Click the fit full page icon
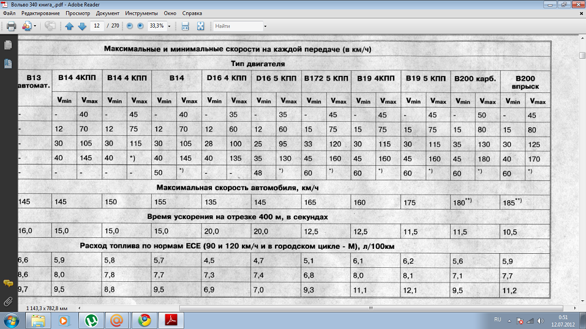This screenshot has height=329, width=586. pos(200,26)
